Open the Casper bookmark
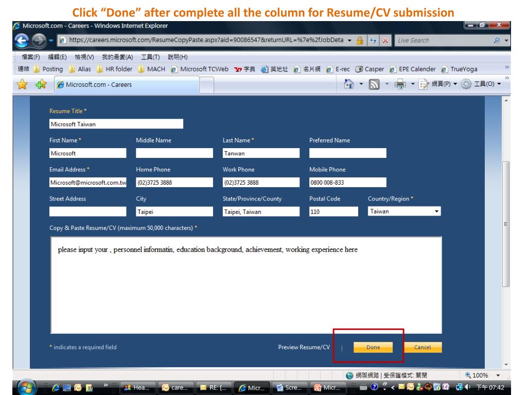This screenshot has height=395, width=527. [x=370, y=69]
